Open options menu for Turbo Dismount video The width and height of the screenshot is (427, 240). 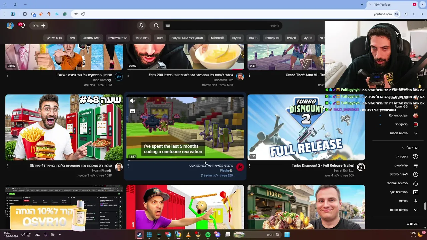[x=249, y=166]
